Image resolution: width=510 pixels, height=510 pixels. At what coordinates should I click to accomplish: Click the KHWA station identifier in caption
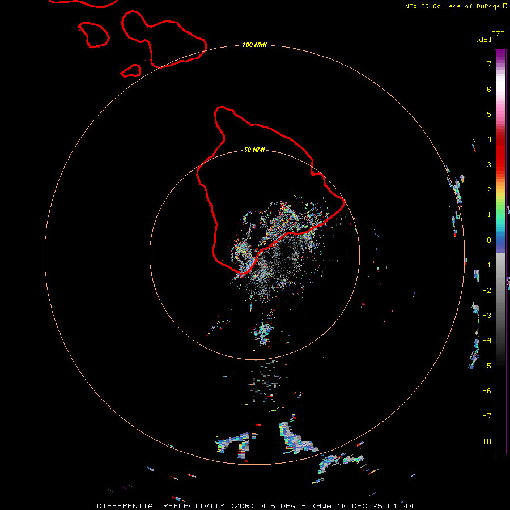pyautogui.click(x=321, y=506)
